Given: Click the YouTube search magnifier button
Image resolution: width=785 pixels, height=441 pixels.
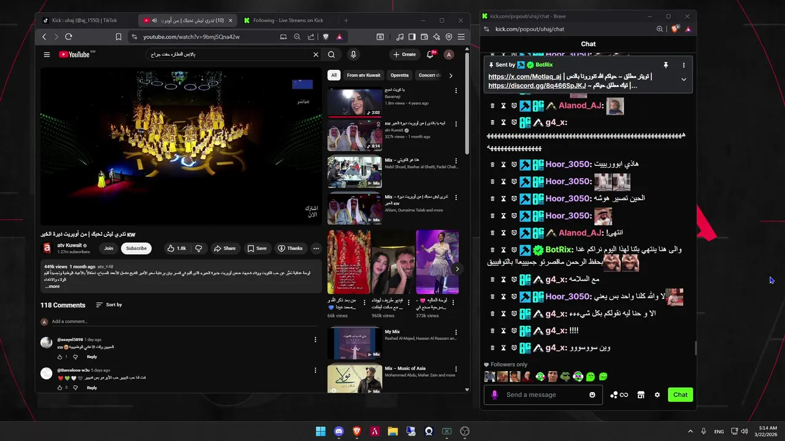Looking at the screenshot, I should click(x=332, y=55).
